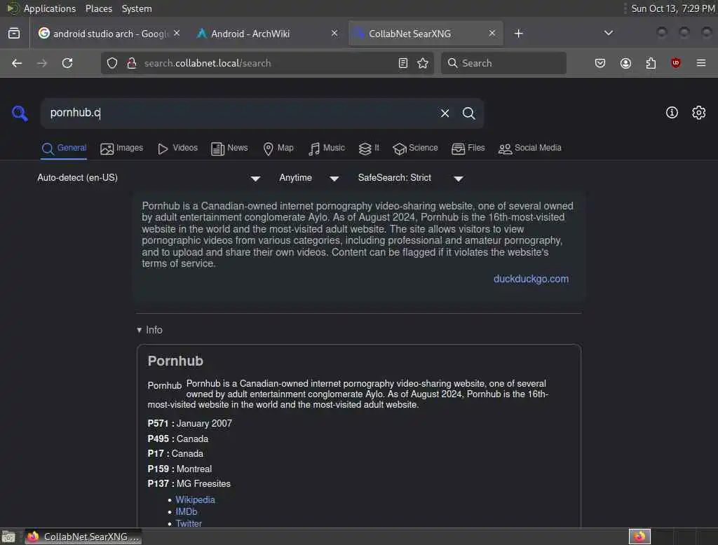Open the SafeSearch: Strict dropdown

click(411, 178)
